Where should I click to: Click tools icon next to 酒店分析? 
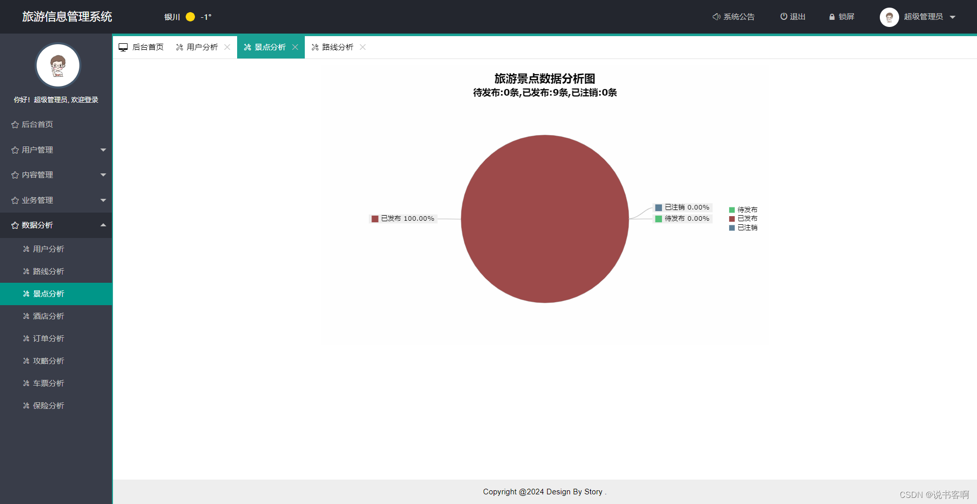tap(26, 316)
